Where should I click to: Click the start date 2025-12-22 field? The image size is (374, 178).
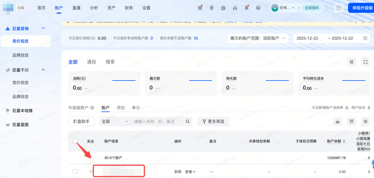(307, 38)
